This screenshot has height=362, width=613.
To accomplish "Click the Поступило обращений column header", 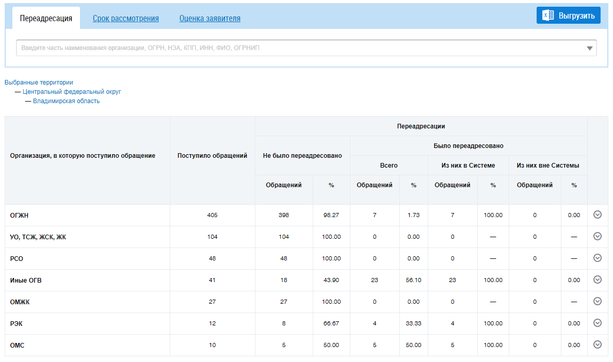I will point(212,156).
